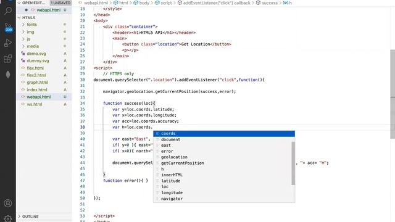
Task: Choose 'getCurrentPosition' autocomplete suggestion
Action: point(224,163)
